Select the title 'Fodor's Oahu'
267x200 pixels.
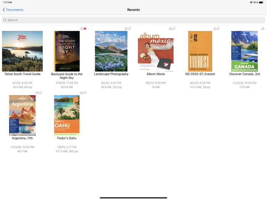click(67, 138)
